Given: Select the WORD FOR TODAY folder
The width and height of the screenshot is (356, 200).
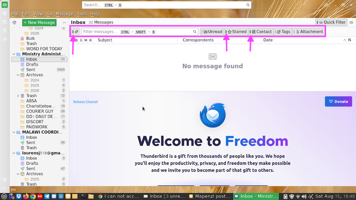Looking at the screenshot, I should pyautogui.click(x=39, y=49).
